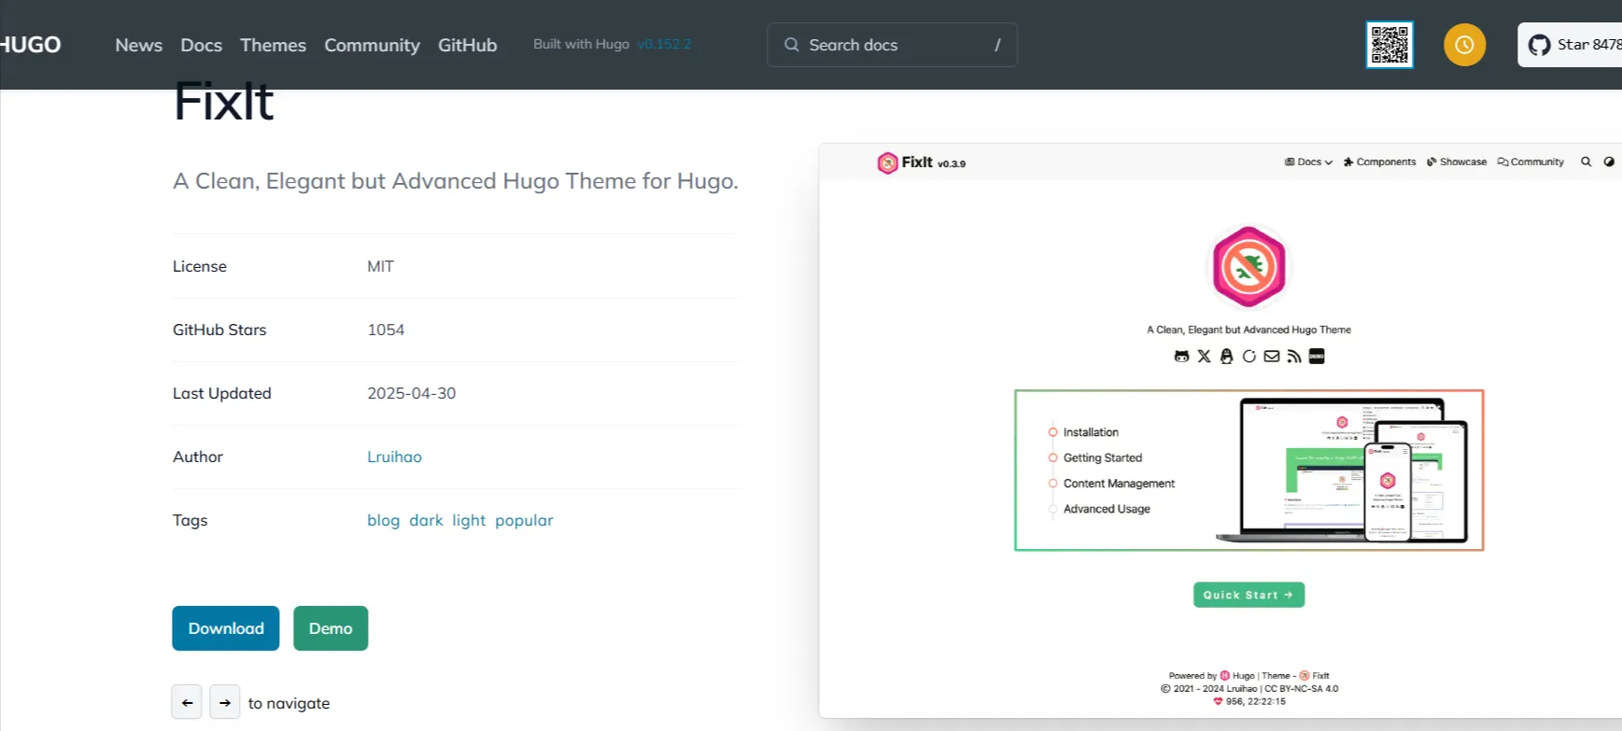Click the X (Twitter) icon in preview
The image size is (1622, 731).
coord(1204,356)
